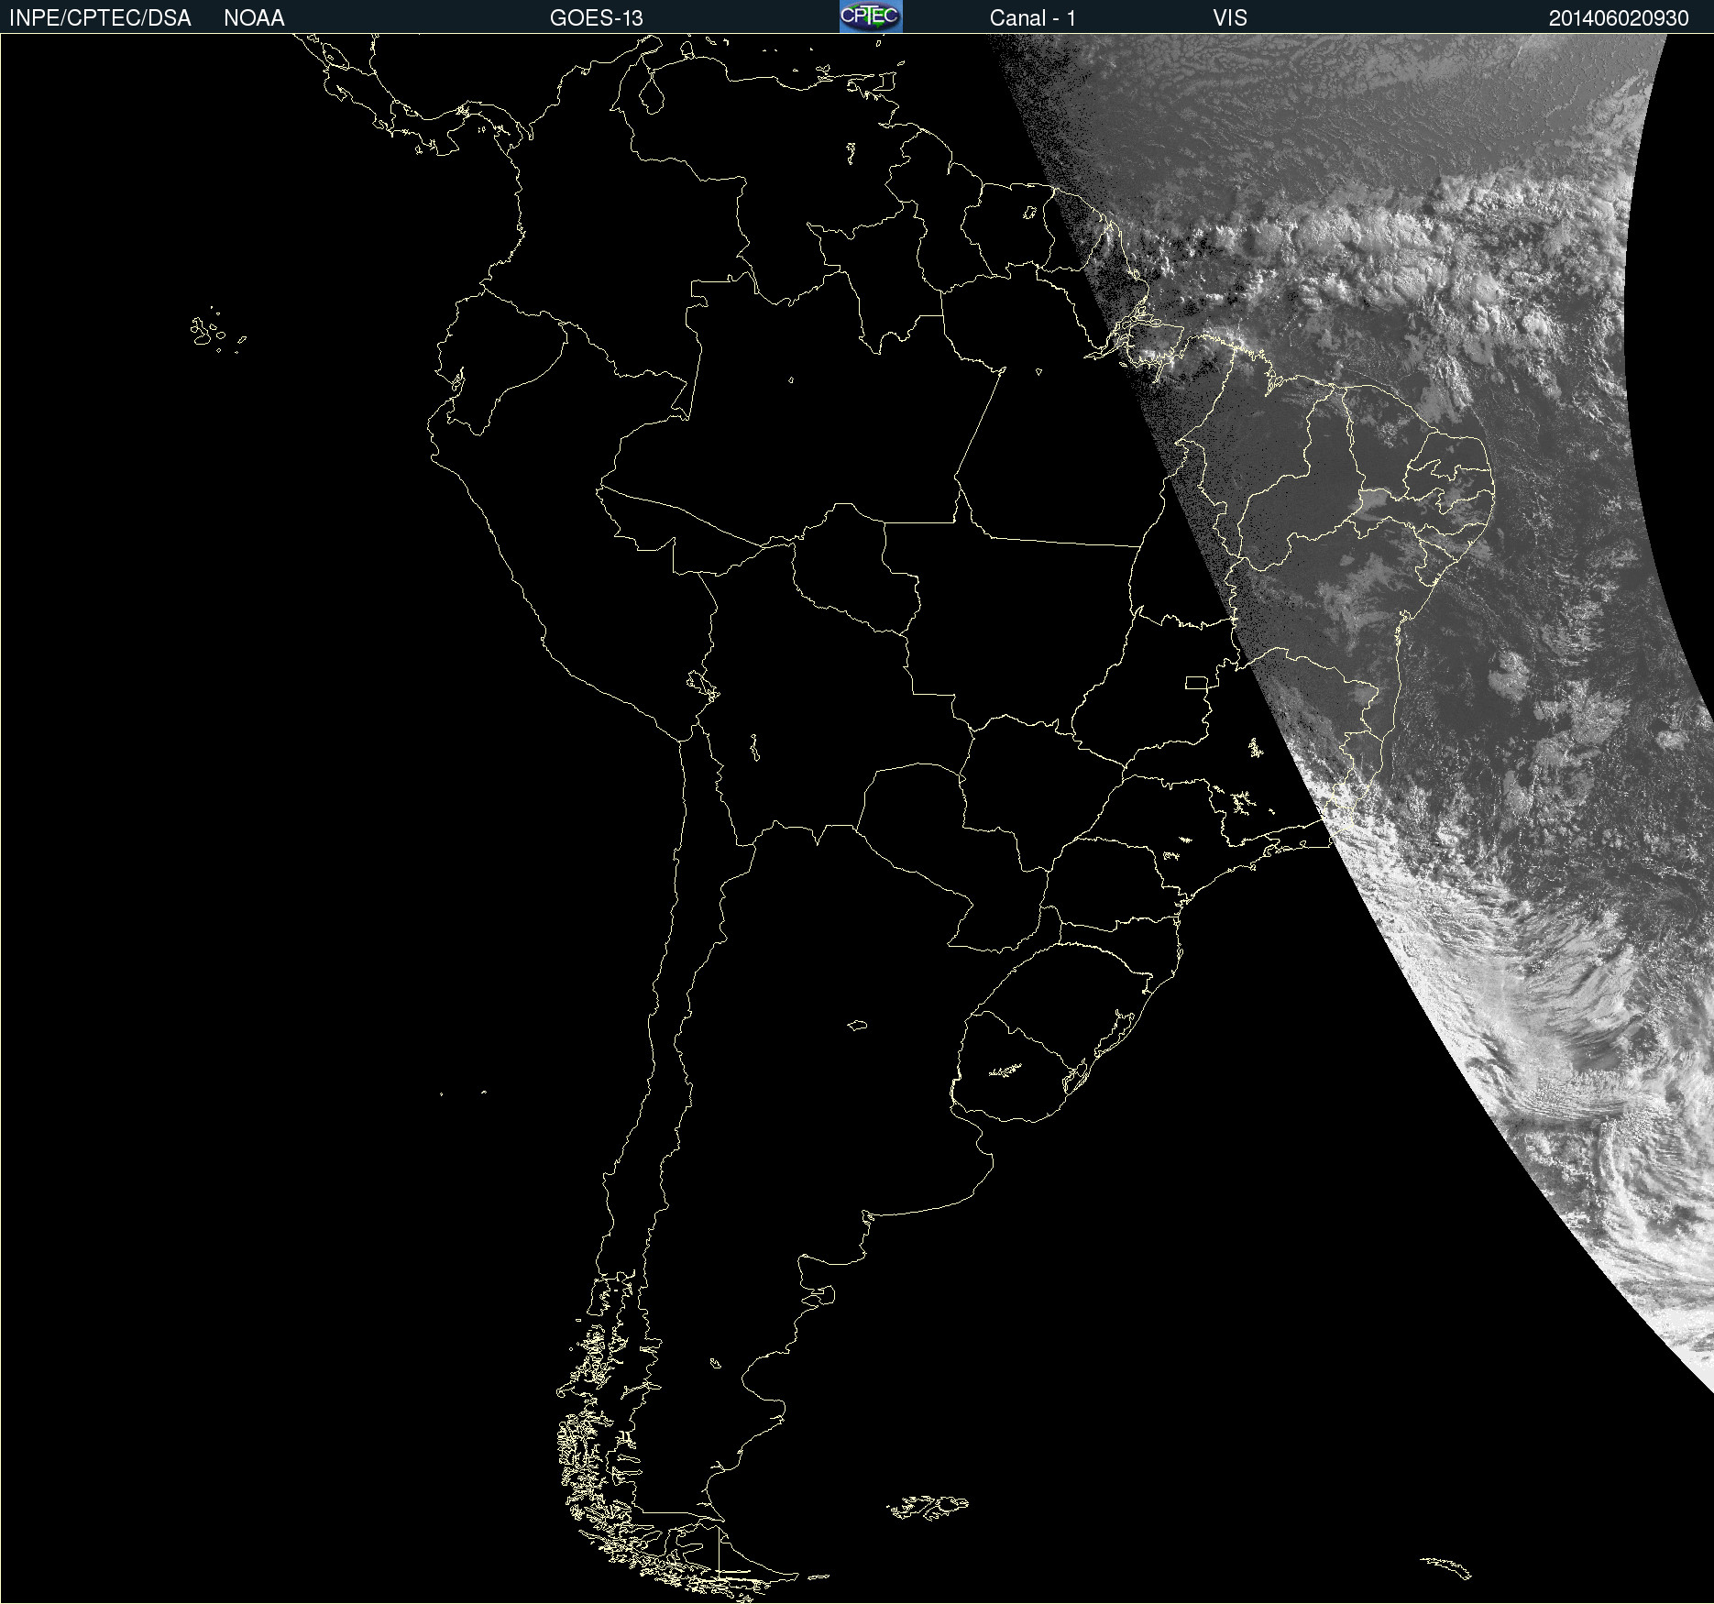Click the GOES-13 satellite label
Image resolution: width=1714 pixels, height=1604 pixels.
(x=597, y=18)
